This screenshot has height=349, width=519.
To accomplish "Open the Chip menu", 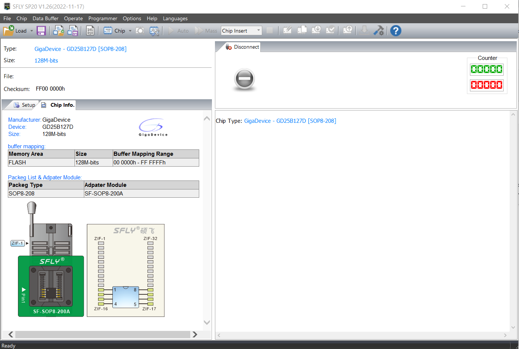I will (x=22, y=18).
